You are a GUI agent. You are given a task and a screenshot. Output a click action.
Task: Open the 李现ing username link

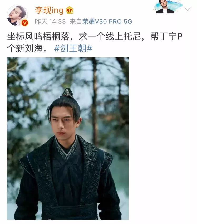point(49,11)
